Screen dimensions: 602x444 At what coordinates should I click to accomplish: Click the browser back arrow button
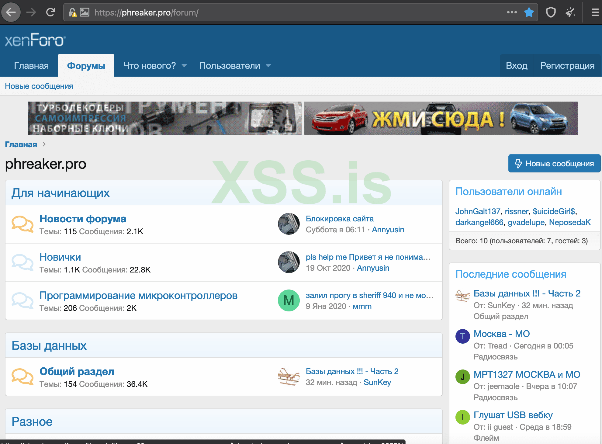[11, 12]
